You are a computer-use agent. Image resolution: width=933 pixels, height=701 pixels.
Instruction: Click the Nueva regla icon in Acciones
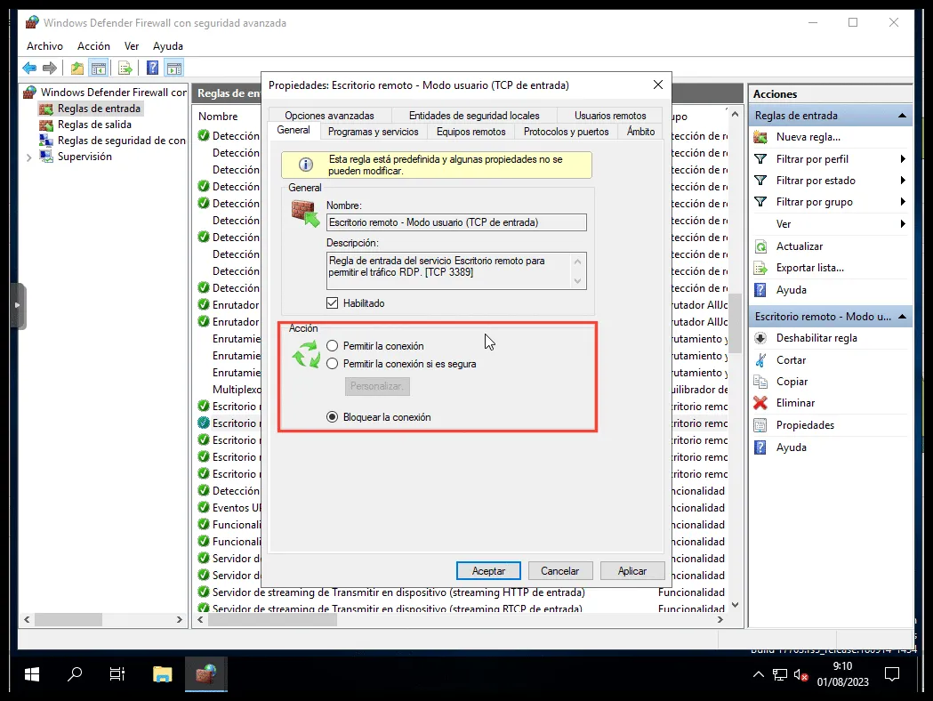(760, 138)
